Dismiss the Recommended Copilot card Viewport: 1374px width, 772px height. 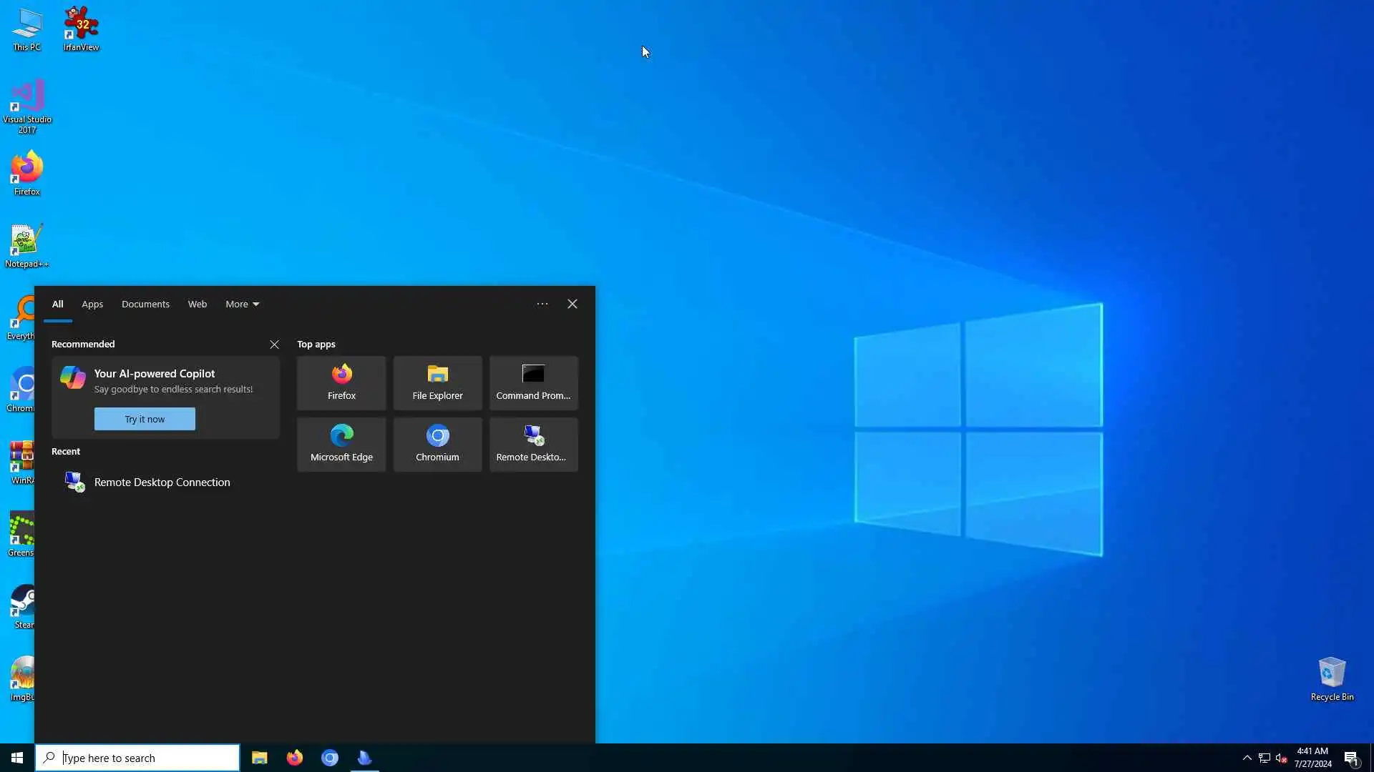coord(274,345)
